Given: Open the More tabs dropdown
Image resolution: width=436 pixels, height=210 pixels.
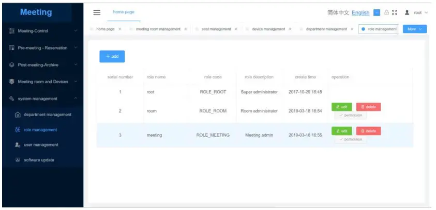Looking at the screenshot, I should pyautogui.click(x=415, y=29).
